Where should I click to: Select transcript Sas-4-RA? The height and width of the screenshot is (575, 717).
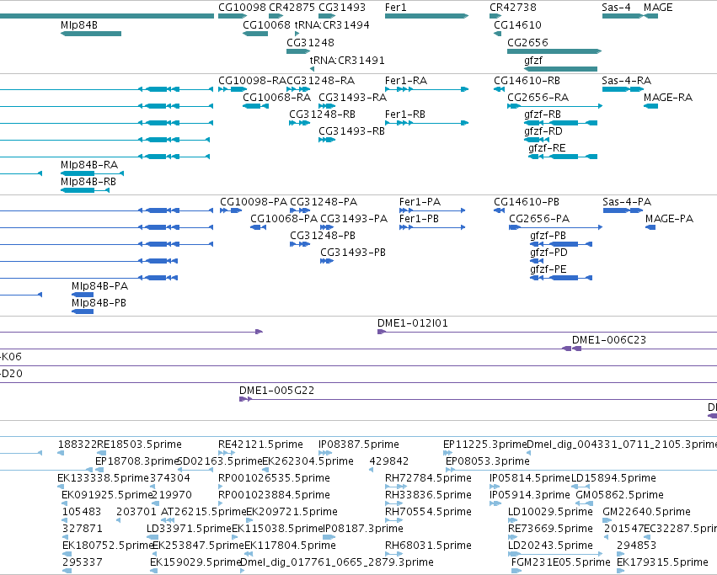click(627, 81)
